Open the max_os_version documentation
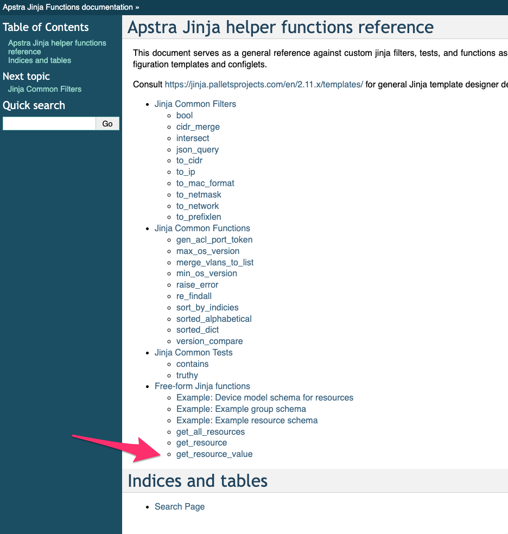 207,251
